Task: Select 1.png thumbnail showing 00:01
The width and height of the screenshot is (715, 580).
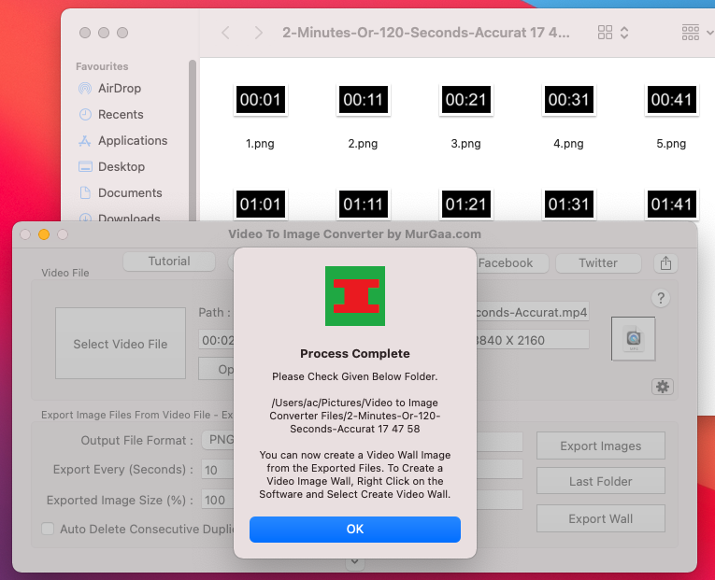Action: tap(261, 99)
